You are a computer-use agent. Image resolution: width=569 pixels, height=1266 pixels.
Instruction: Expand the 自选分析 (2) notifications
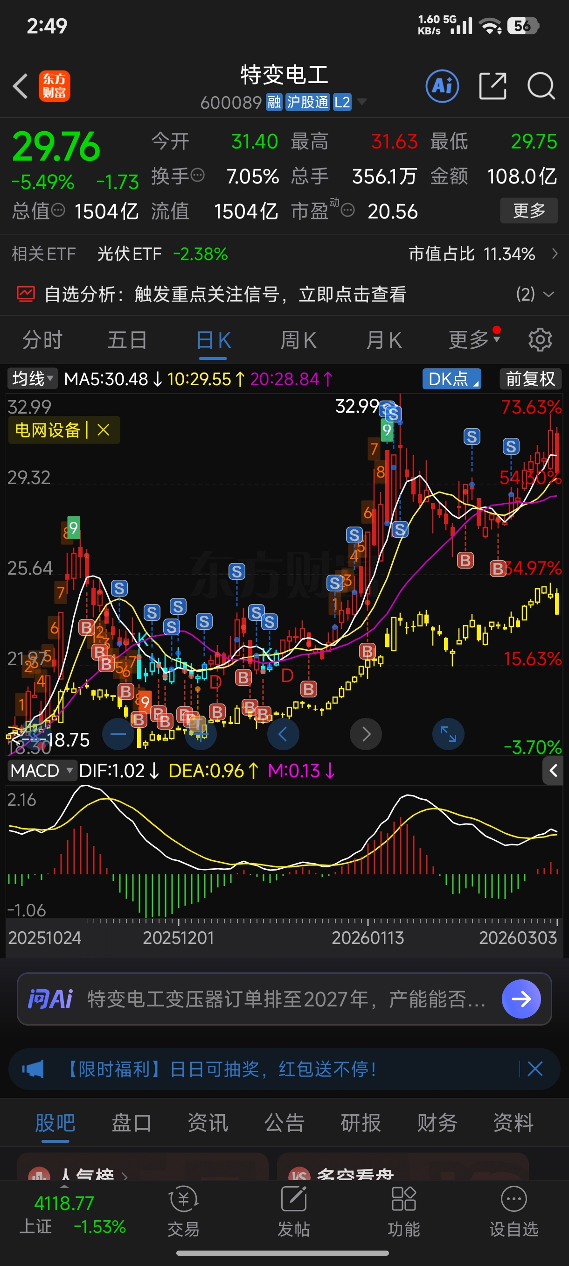(535, 294)
